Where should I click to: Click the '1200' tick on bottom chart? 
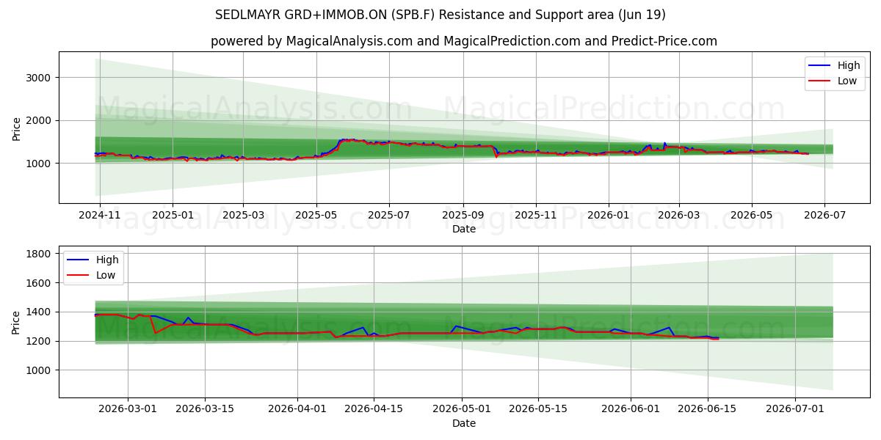click(40, 341)
